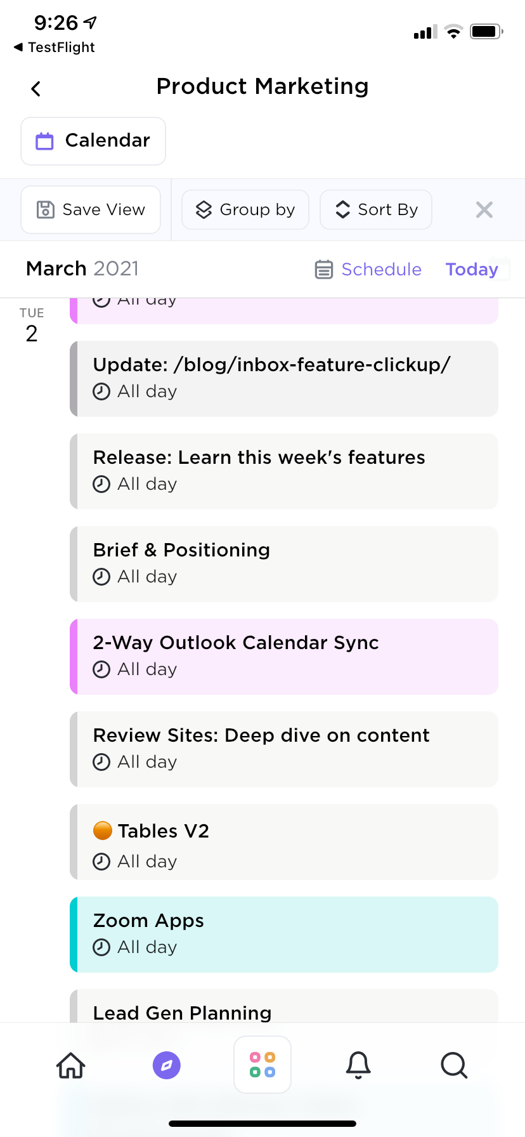Open the Schedule view
The height and width of the screenshot is (1137, 525).
tap(368, 269)
